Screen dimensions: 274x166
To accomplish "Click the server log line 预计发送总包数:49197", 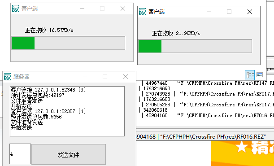I will tap(37, 95).
